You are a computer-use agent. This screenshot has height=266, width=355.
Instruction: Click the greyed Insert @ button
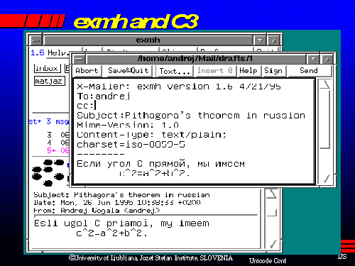click(x=215, y=71)
